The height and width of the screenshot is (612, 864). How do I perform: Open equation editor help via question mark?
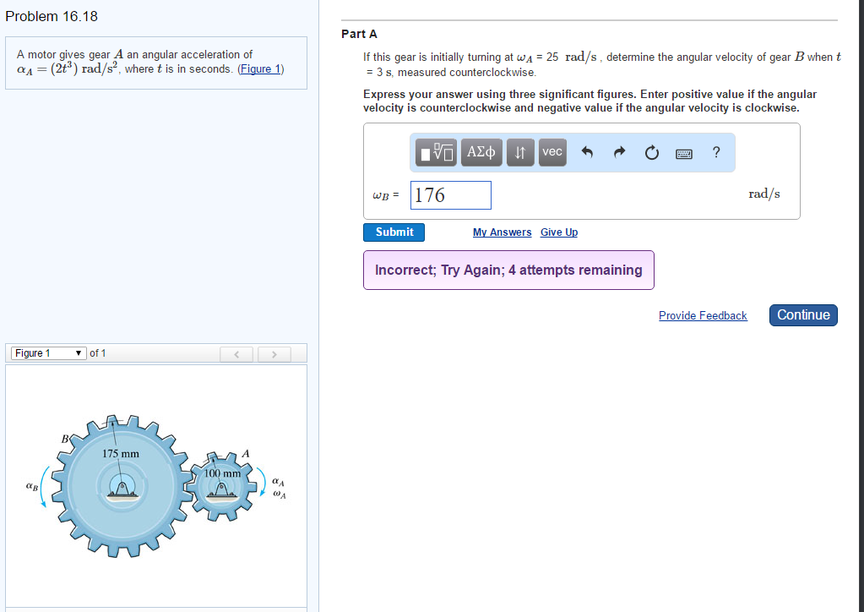pyautogui.click(x=715, y=152)
